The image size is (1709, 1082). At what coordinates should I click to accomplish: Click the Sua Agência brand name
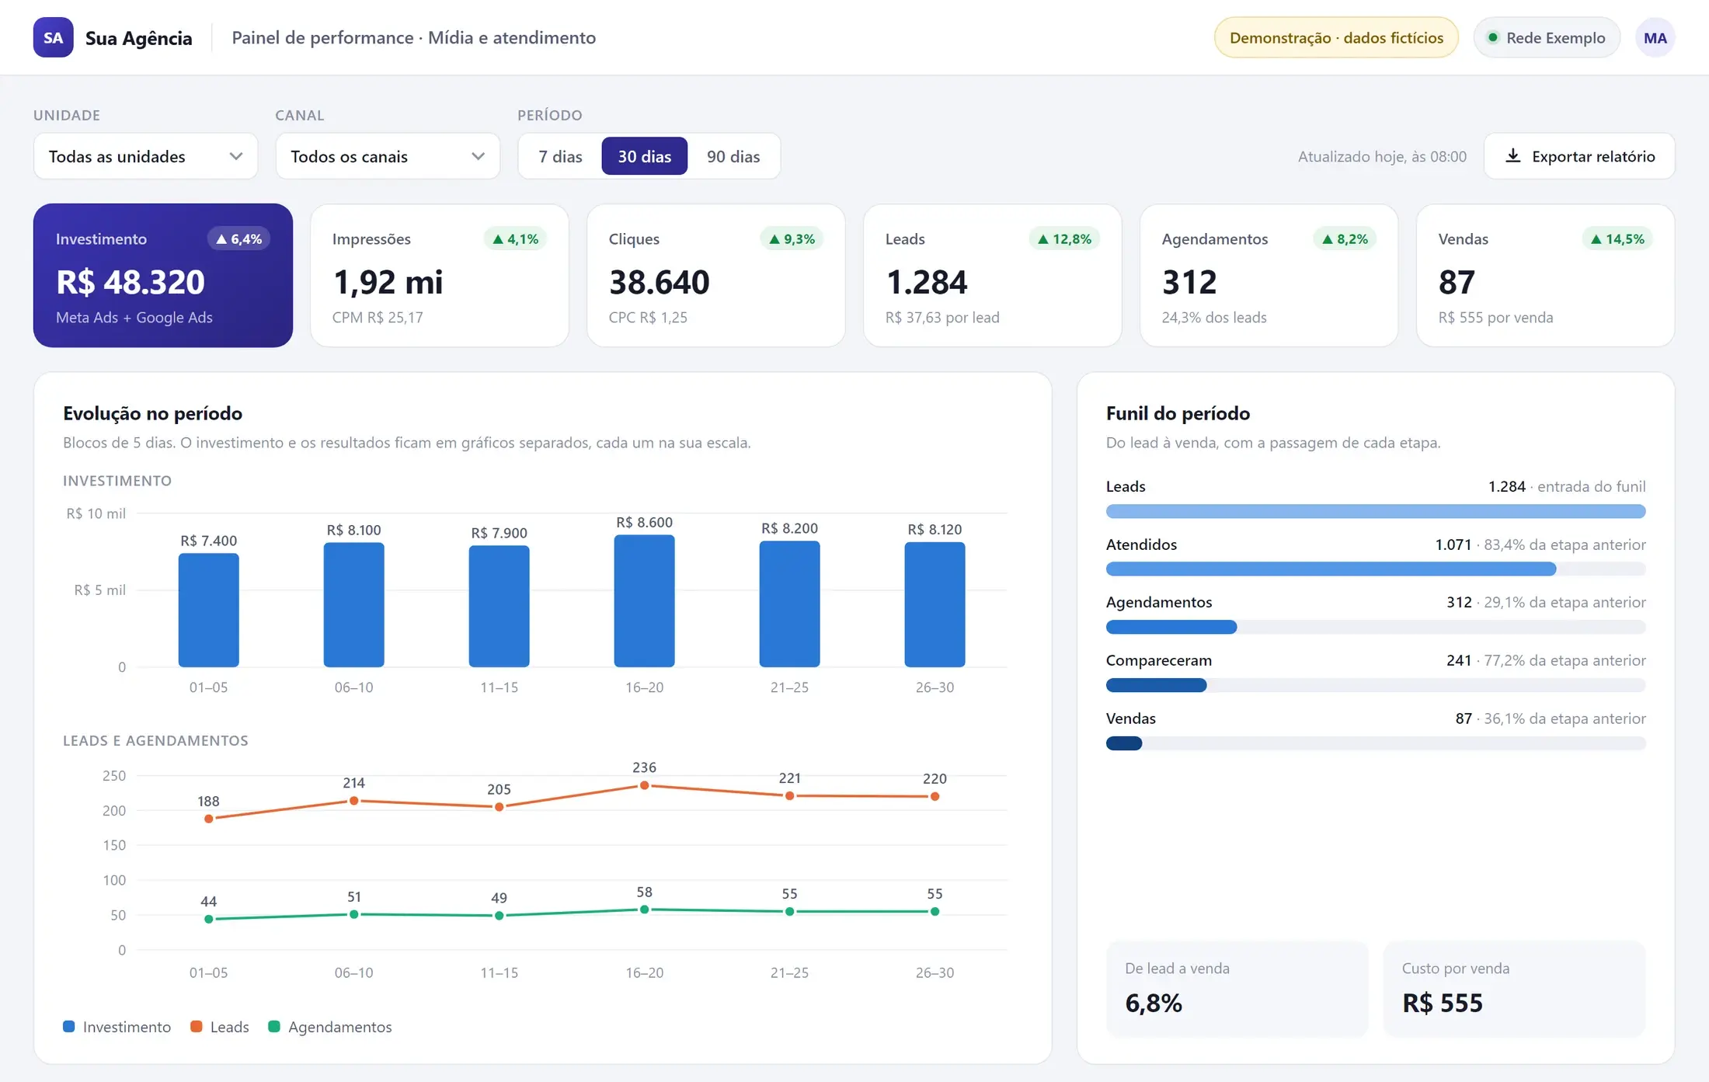(138, 38)
